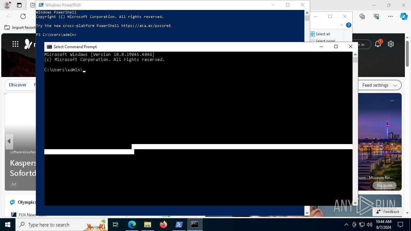Show hidden system tray icons
411x231 pixels.
pos(346,225)
